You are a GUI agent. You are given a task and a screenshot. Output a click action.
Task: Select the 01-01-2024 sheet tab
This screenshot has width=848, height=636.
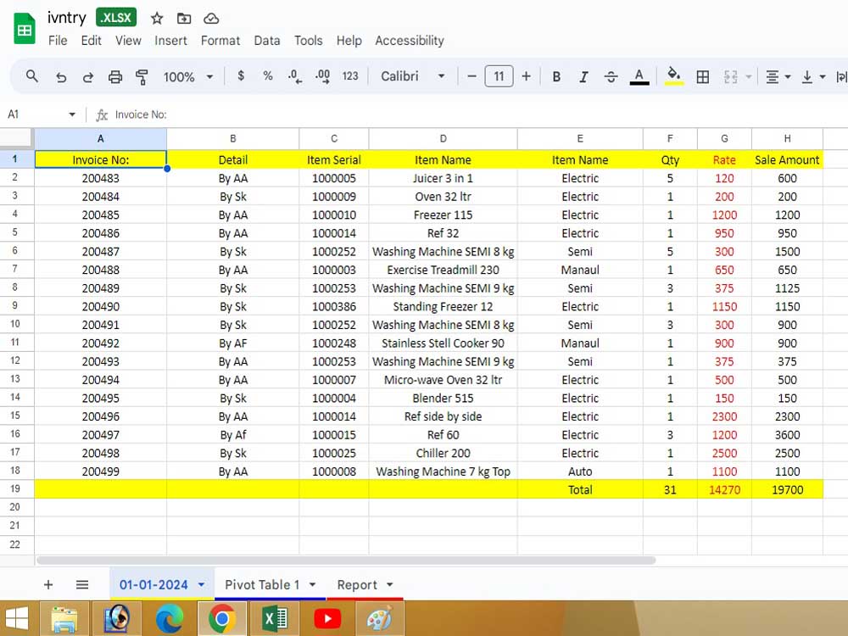click(153, 584)
